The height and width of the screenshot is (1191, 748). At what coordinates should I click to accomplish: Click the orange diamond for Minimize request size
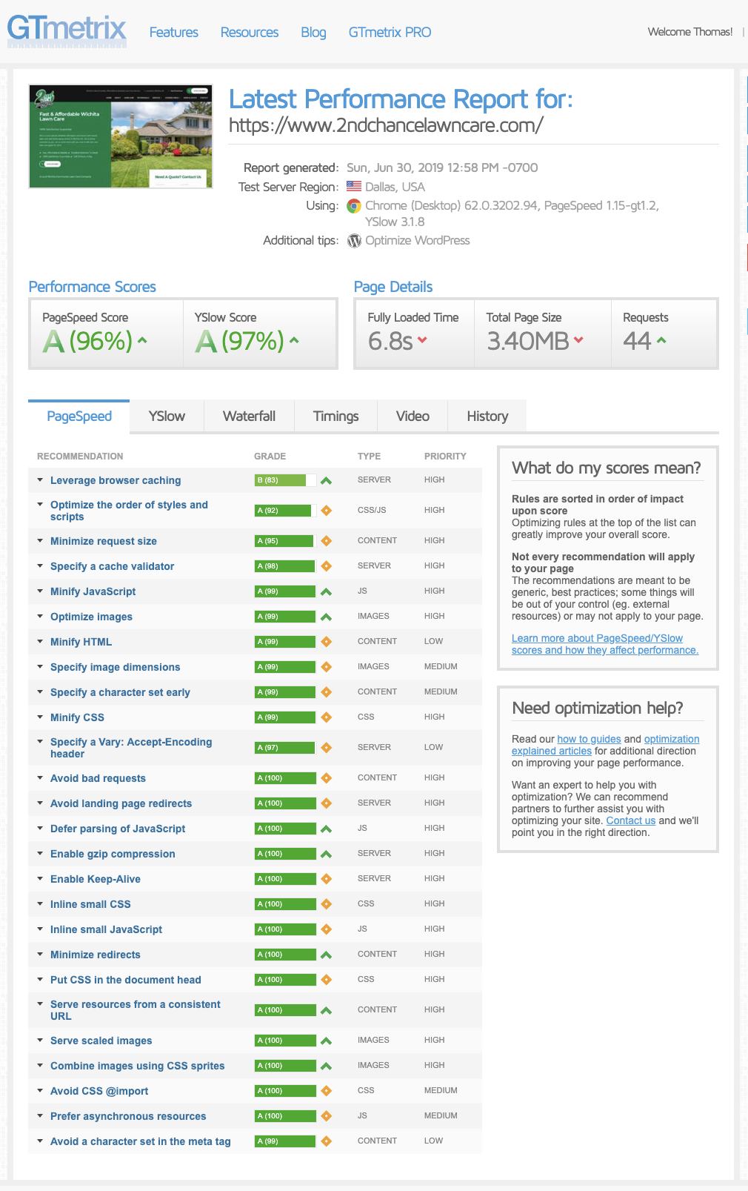click(x=326, y=541)
